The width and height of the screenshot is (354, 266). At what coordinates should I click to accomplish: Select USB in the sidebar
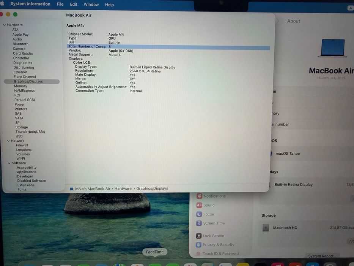[19, 136]
